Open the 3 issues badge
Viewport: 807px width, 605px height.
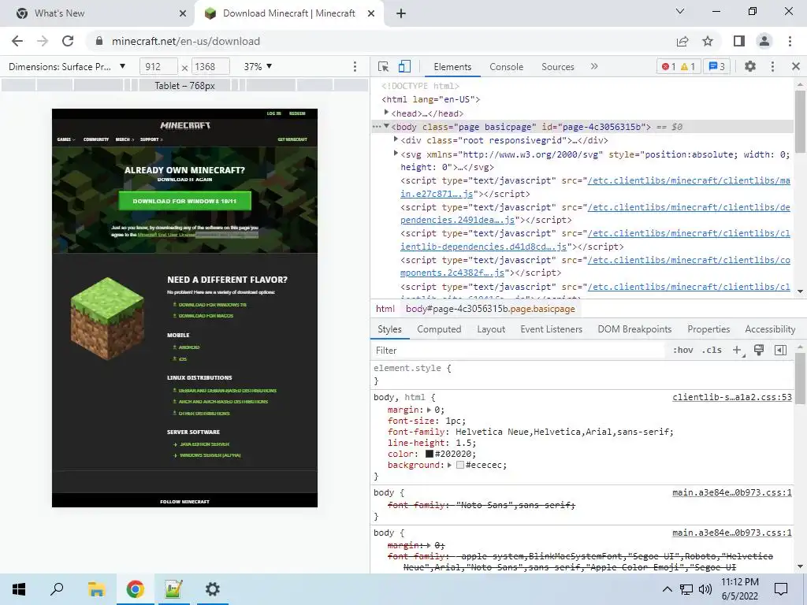(x=717, y=66)
